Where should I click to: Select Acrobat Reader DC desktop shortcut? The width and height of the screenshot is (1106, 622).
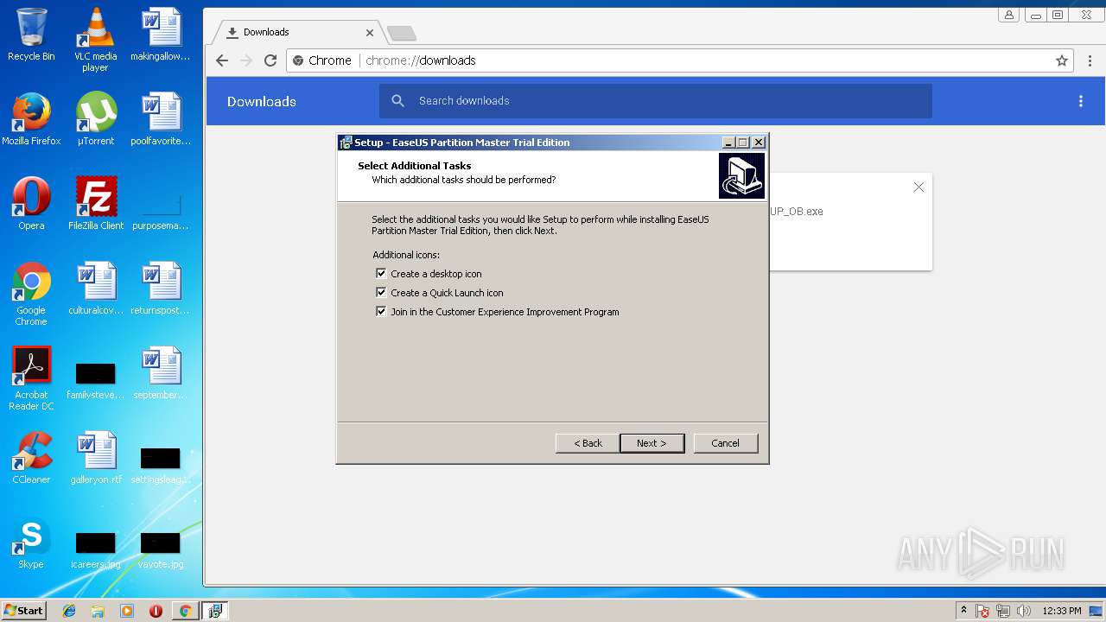coord(31,378)
